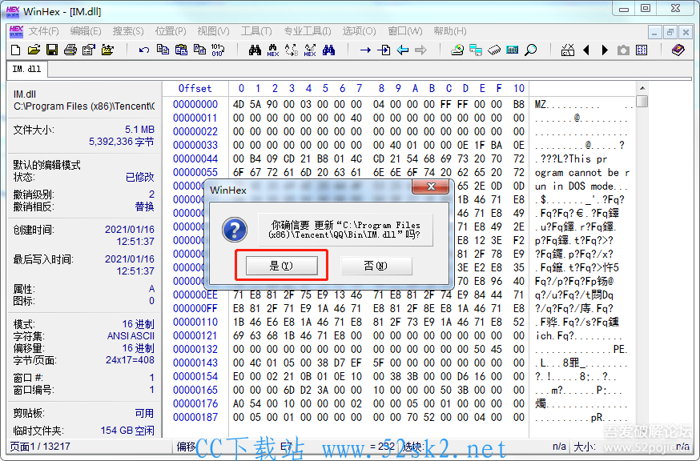Select offset row 00000143
Viewport: 700px width, 461px height.
click(x=195, y=363)
